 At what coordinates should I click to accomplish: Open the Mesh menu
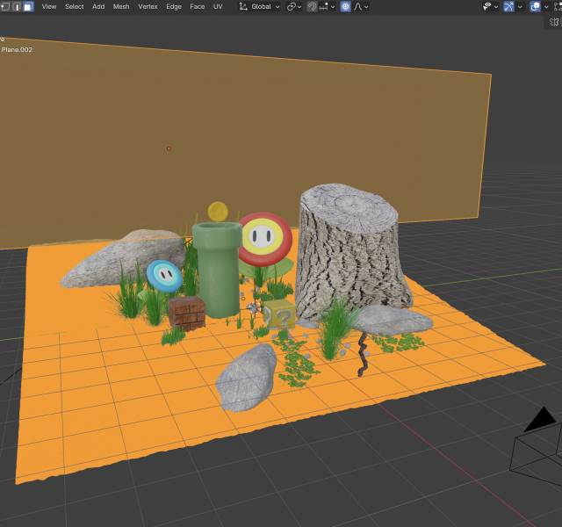121,6
